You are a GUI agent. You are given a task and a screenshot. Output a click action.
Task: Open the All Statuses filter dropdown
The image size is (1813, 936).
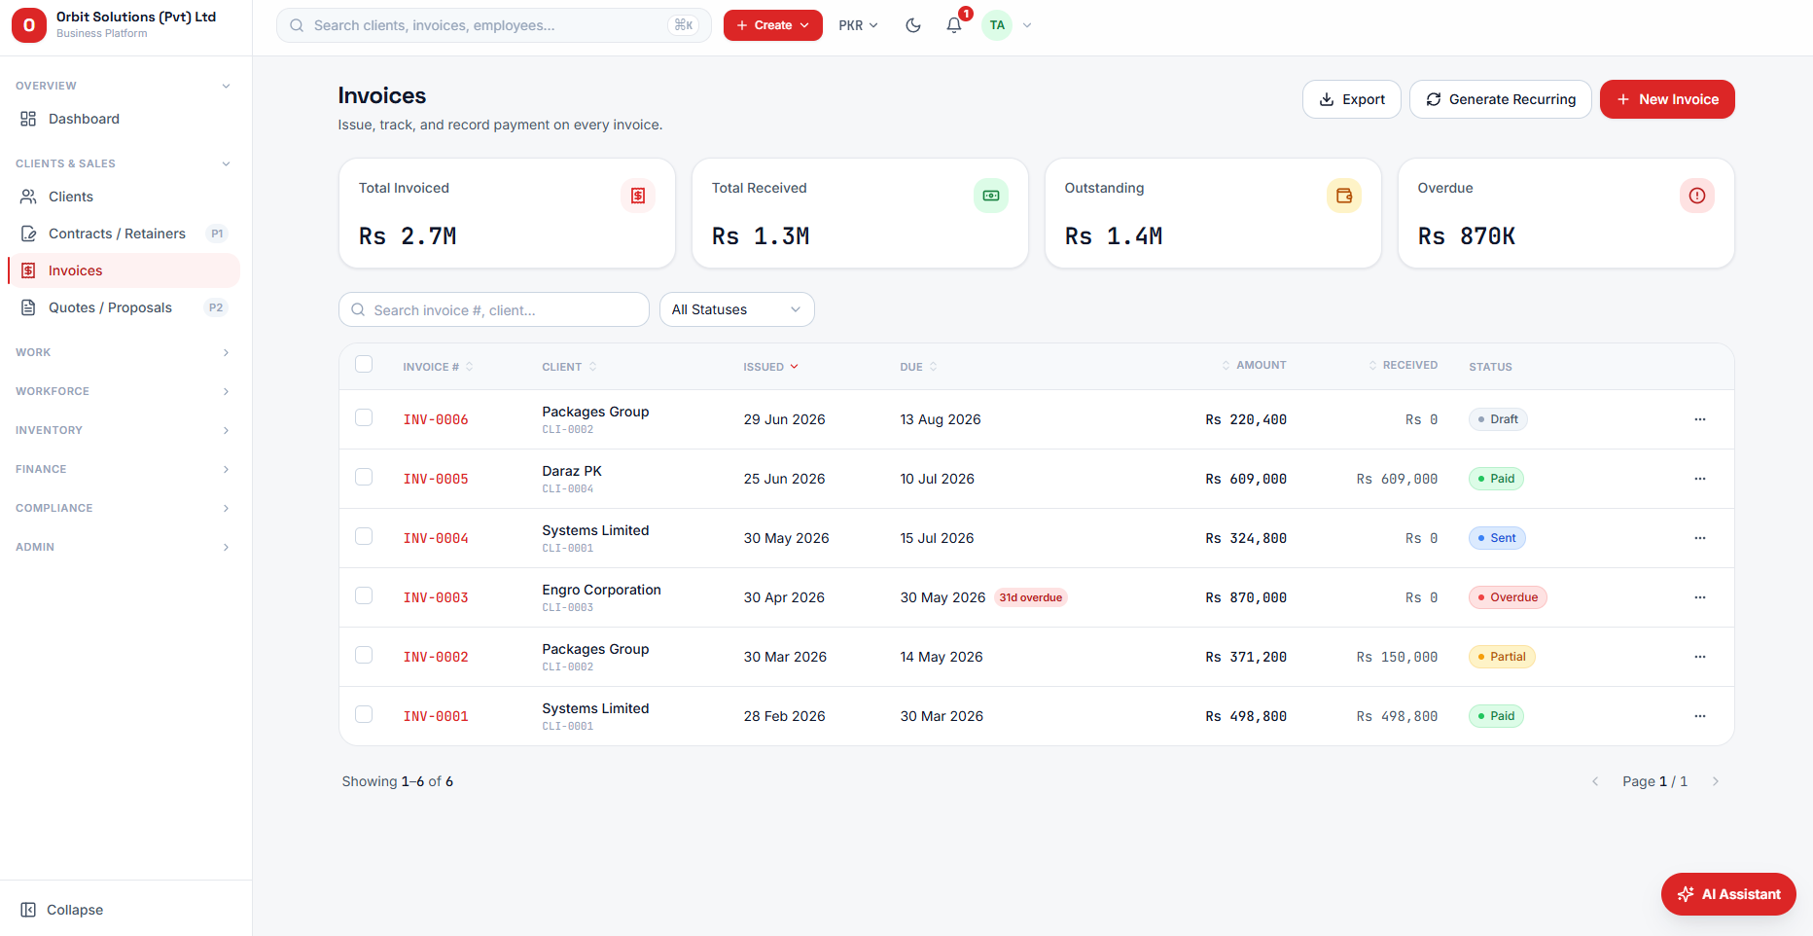click(736, 309)
